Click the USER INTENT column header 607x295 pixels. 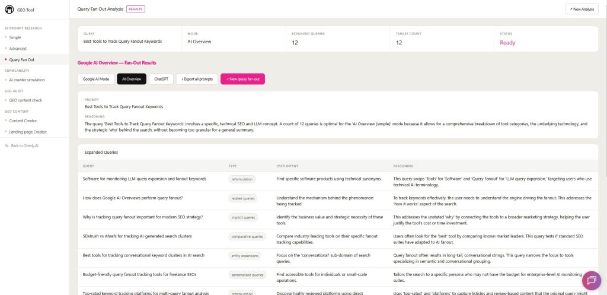point(287,166)
